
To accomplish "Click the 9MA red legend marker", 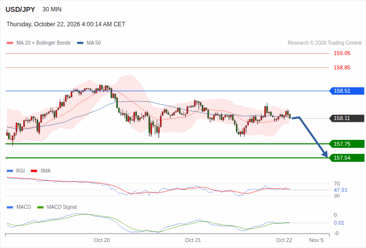I will coord(34,171).
